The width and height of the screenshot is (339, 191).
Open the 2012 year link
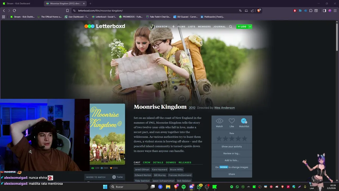tap(192, 108)
